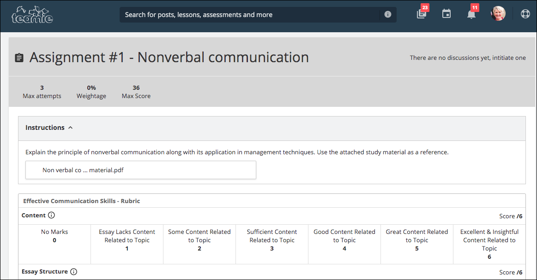Click the assignment clipboard icon

[x=19, y=58]
